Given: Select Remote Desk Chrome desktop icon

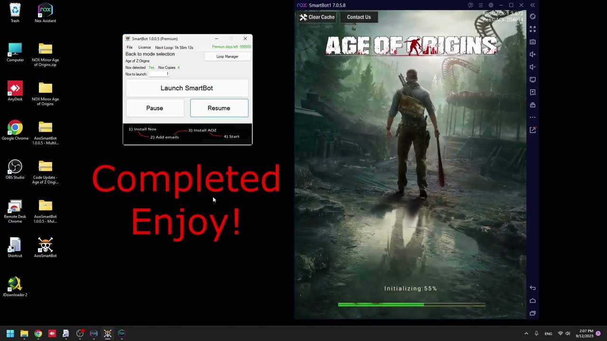Looking at the screenshot, I should [15, 211].
